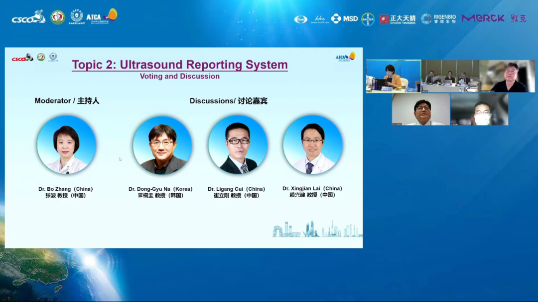Click Dr. Dong-Gyu Na's portrait photo

[x=162, y=145]
